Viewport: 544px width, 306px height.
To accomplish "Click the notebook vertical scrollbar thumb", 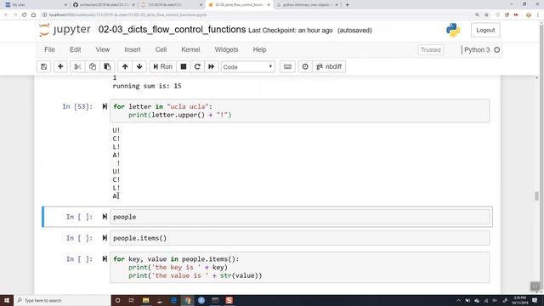I will tap(536, 196).
